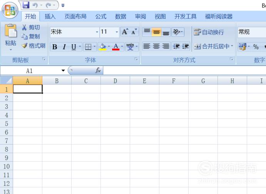Center text horizontally

(x=156, y=46)
